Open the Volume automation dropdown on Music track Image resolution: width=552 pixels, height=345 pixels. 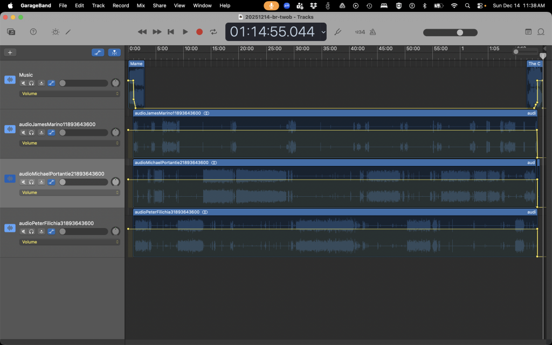[x=70, y=94]
